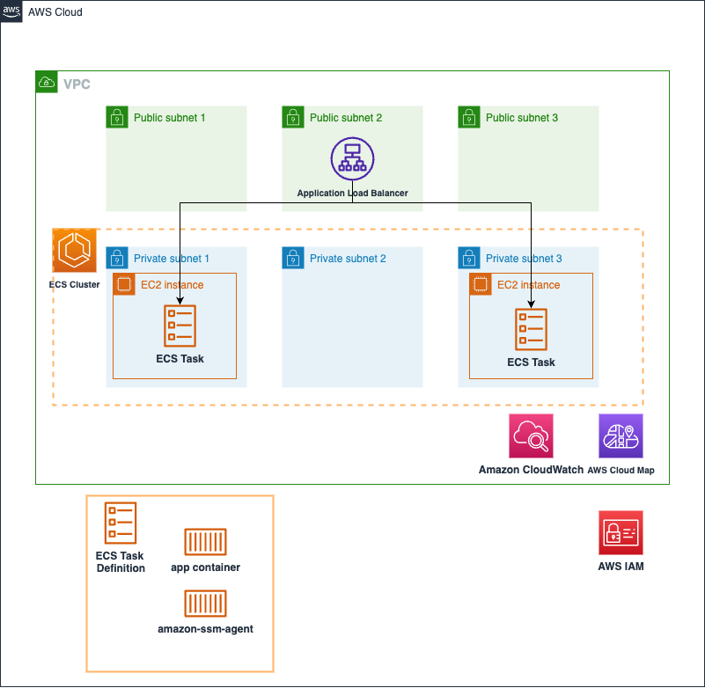The width and height of the screenshot is (705, 688).
Task: Select the ECS Cluster icon
Action: click(x=74, y=251)
